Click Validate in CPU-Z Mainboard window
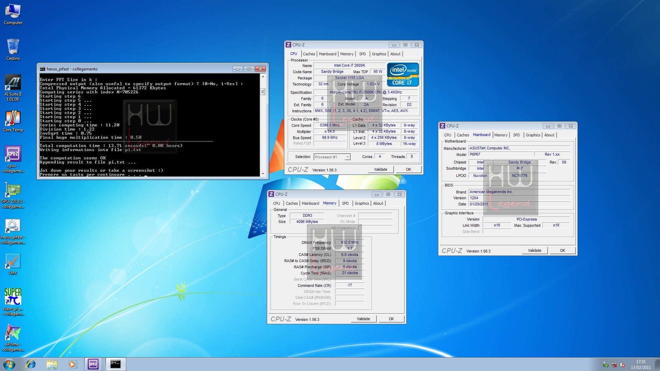660x371 pixels. pos(535,250)
